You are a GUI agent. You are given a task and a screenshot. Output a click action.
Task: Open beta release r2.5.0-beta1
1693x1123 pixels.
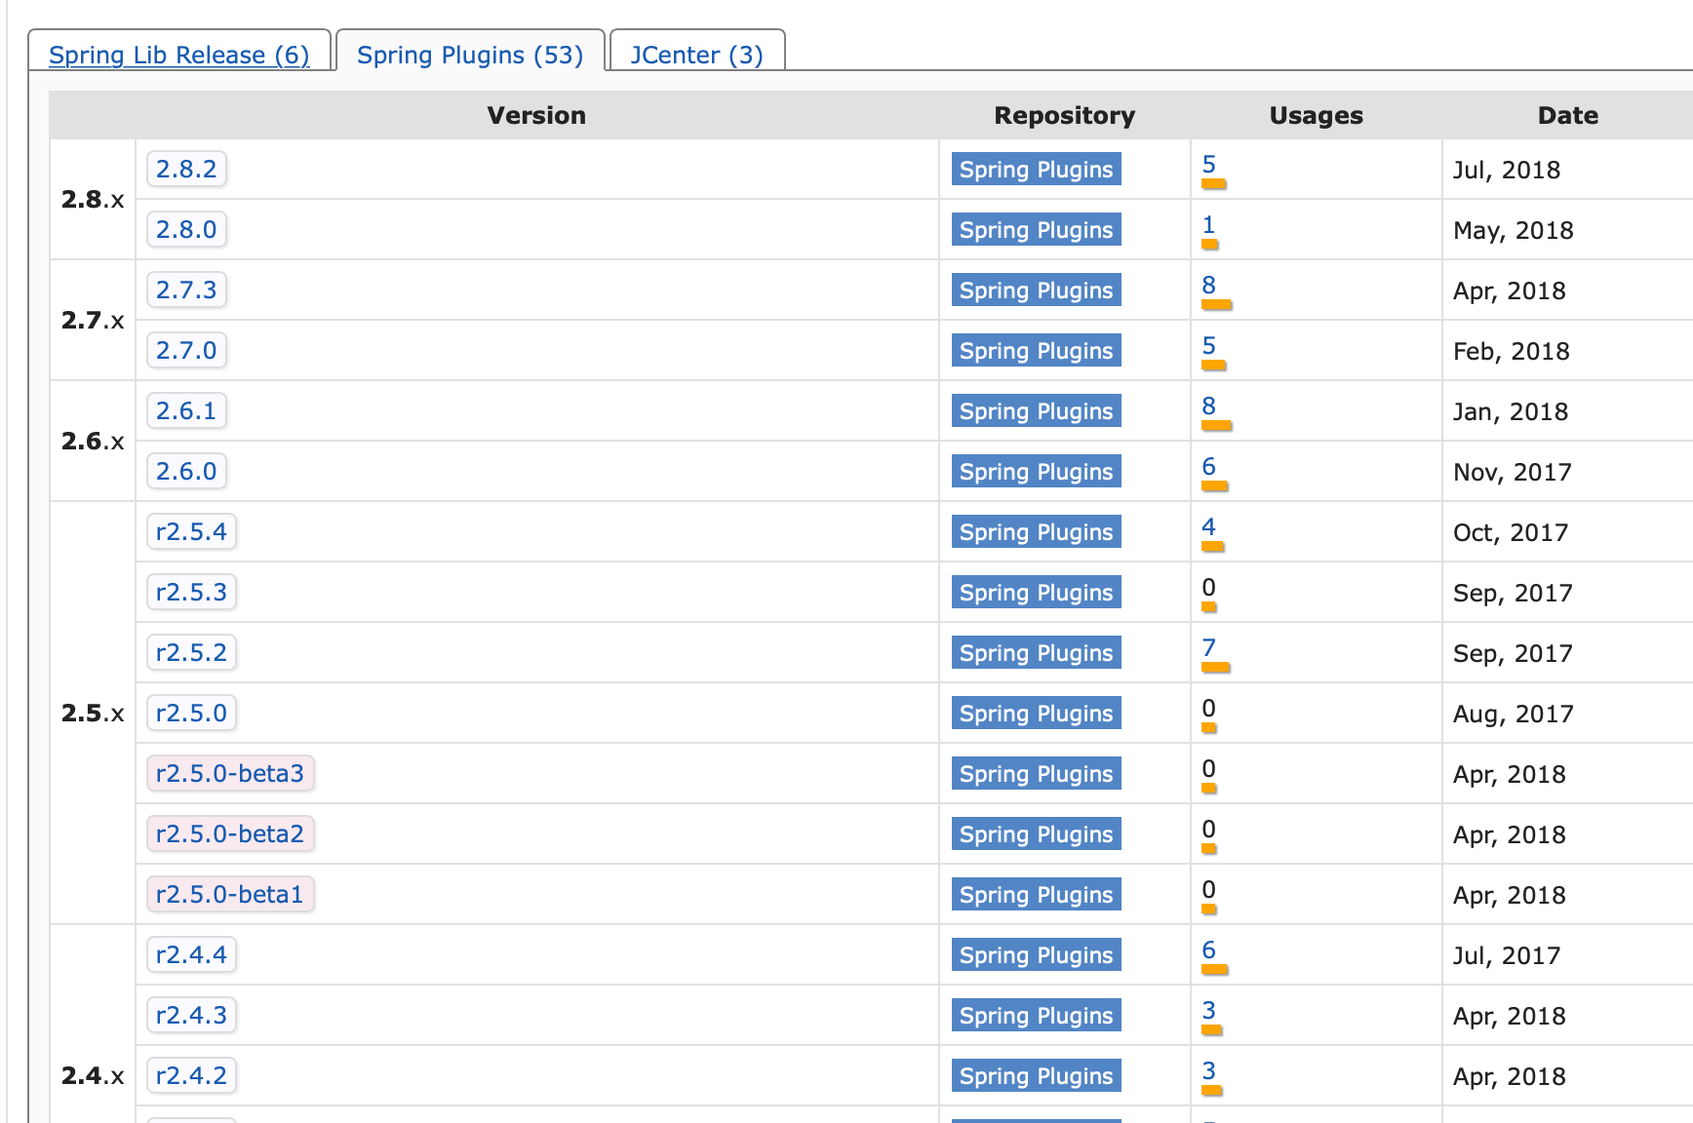230,894
